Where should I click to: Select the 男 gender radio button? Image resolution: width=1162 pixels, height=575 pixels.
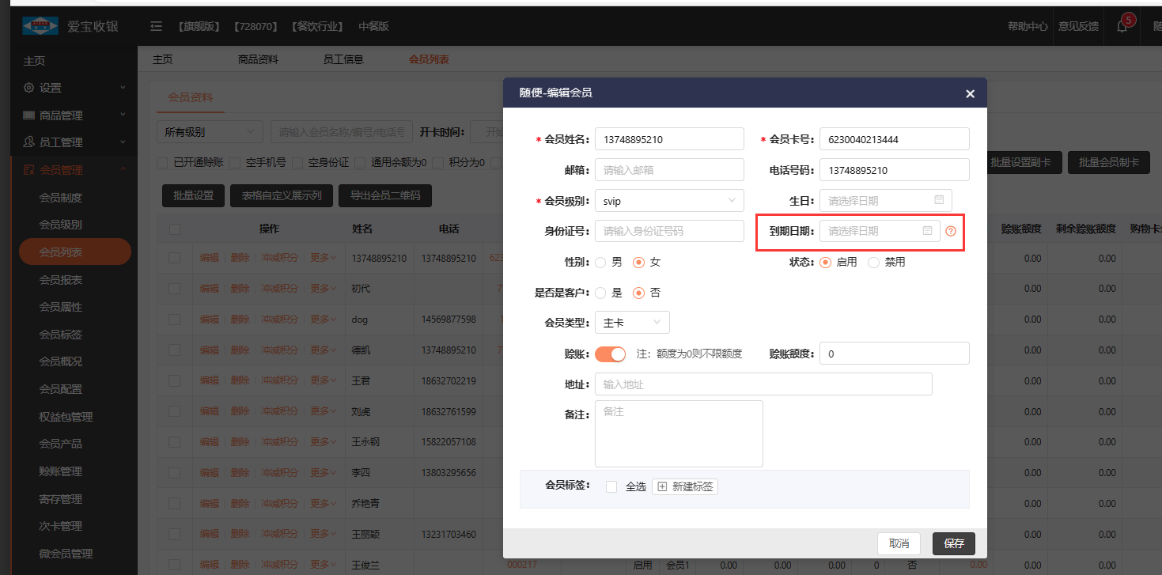(x=600, y=262)
